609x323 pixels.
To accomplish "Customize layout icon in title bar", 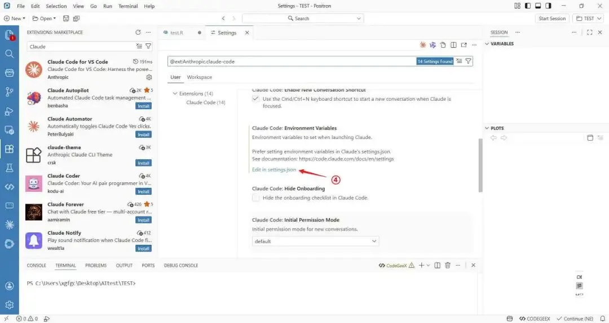I will pyautogui.click(x=517, y=6).
